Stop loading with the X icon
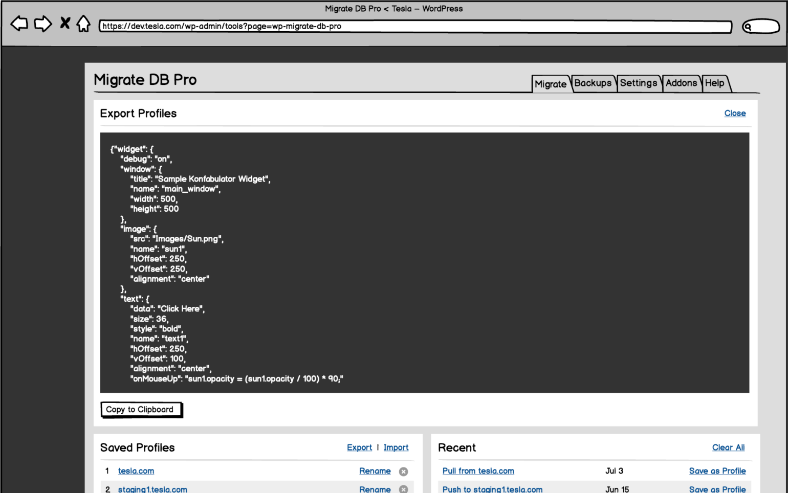This screenshot has width=788, height=493. (x=65, y=23)
